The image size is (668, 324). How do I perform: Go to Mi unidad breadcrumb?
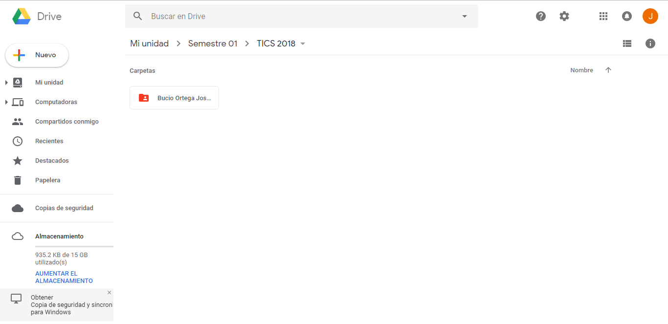click(149, 43)
